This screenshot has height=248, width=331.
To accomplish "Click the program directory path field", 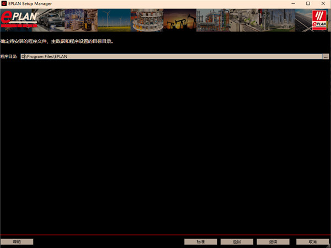I will click(172, 57).
